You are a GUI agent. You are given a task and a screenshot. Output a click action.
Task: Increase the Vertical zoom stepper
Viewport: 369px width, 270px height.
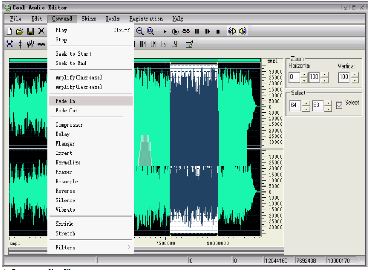coord(355,75)
